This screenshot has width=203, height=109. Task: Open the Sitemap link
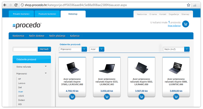pos(185,14)
